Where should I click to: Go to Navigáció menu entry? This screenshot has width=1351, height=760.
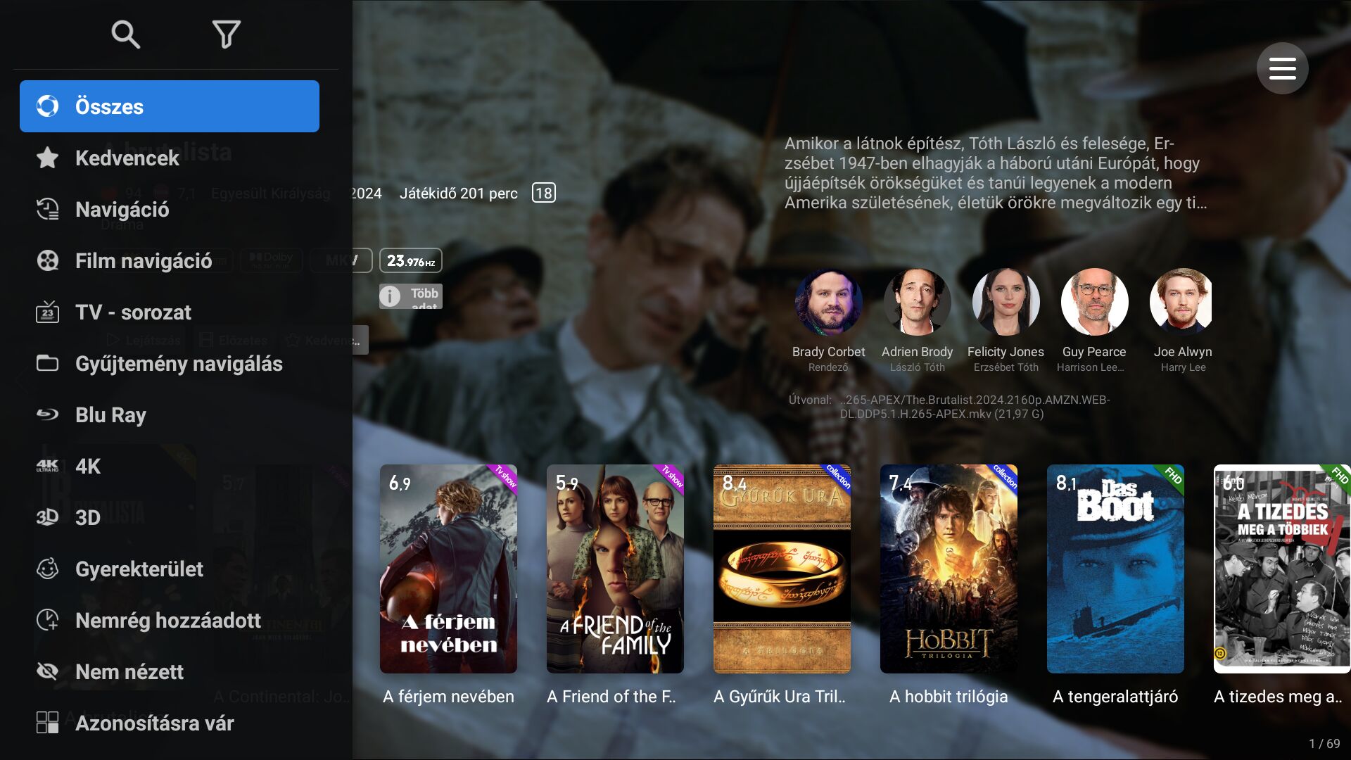[x=170, y=209]
